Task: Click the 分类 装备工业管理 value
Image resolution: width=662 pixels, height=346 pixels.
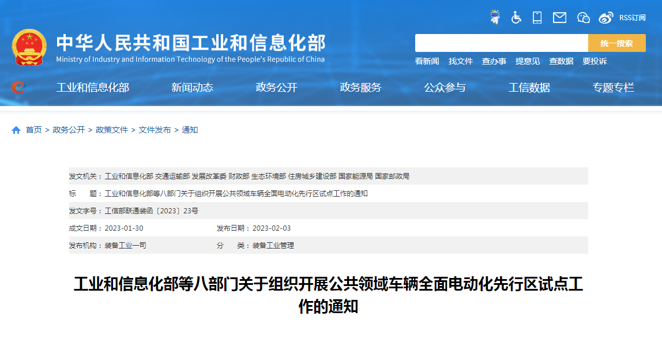Action: [x=273, y=246]
